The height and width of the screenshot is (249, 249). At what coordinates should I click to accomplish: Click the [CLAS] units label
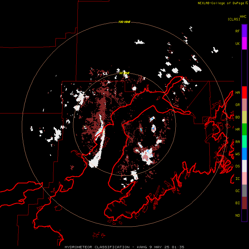(x=234, y=19)
